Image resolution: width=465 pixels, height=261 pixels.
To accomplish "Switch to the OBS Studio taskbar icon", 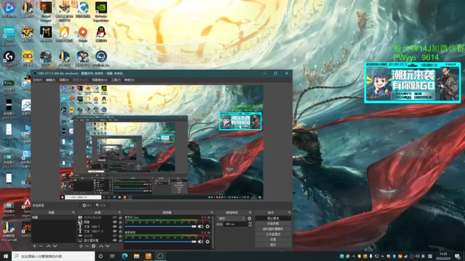I will 160,256.
